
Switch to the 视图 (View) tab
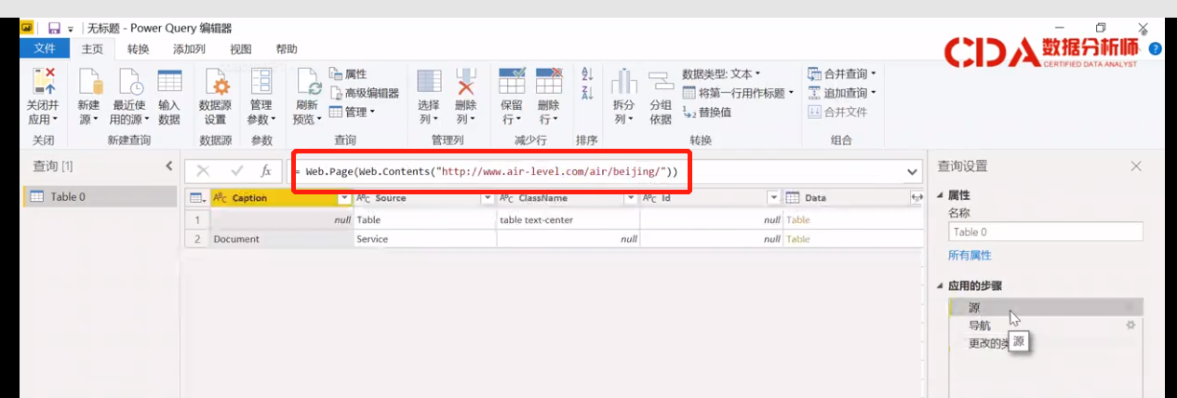(241, 49)
